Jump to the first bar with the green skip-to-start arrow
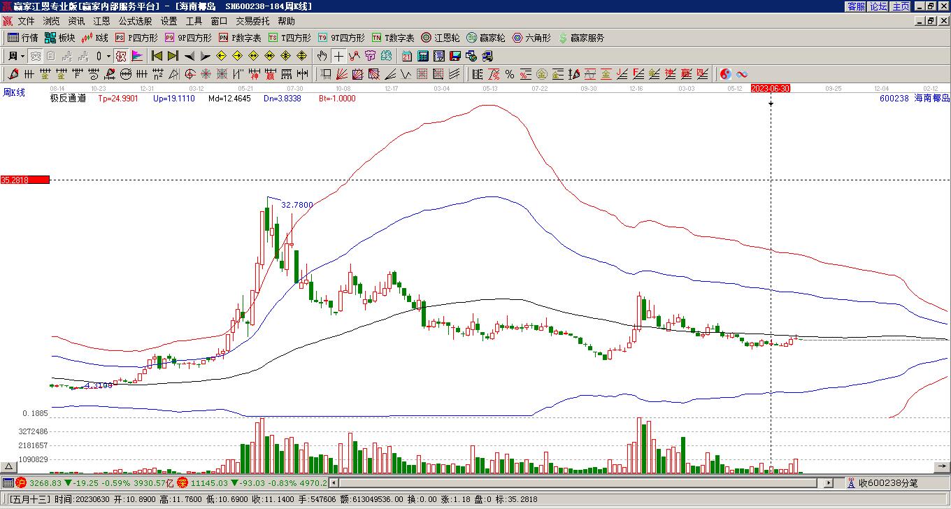 (157, 56)
